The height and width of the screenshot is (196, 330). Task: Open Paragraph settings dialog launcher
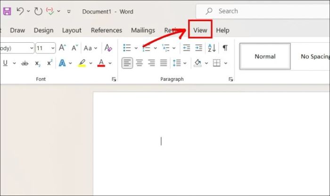(x=231, y=79)
